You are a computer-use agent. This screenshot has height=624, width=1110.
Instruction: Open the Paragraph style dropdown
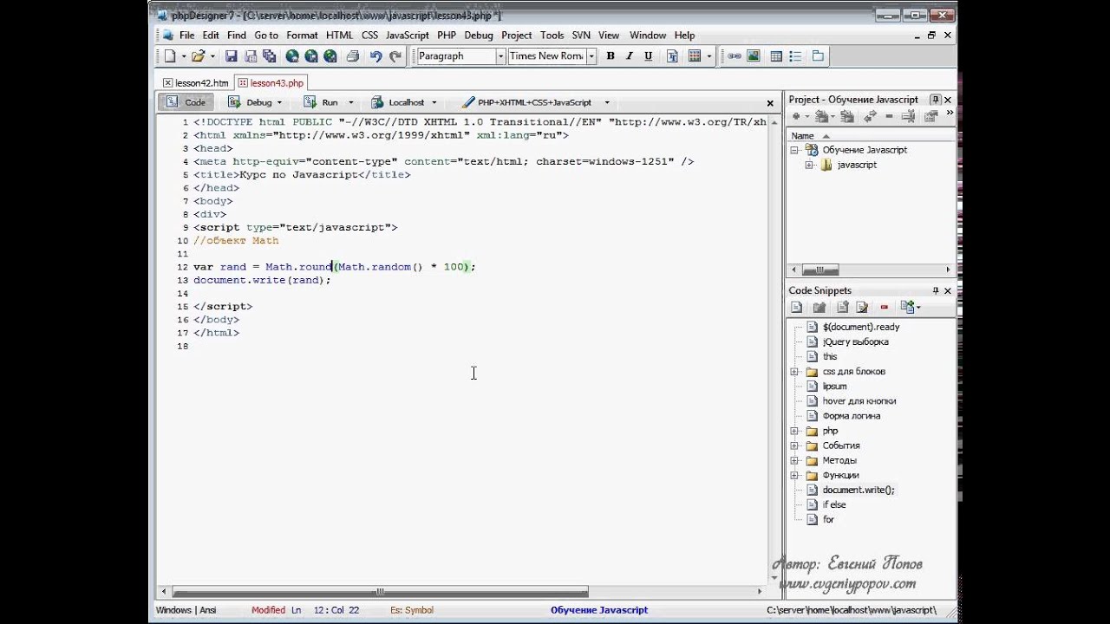tap(500, 56)
